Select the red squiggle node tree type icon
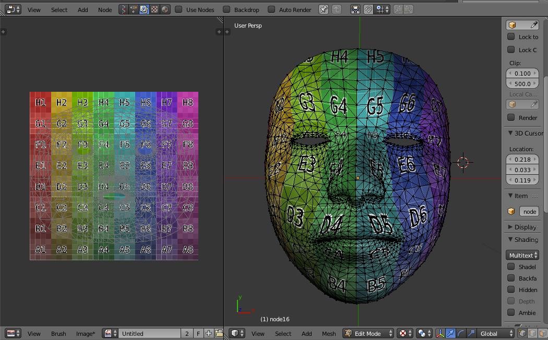This screenshot has height=340, width=548. point(123,9)
